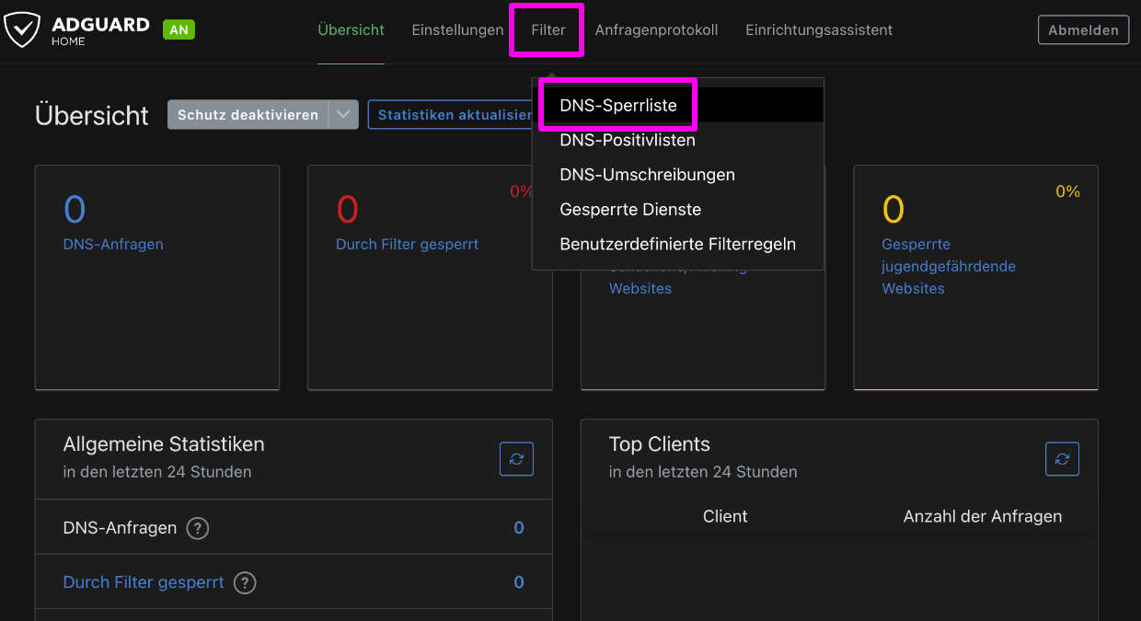This screenshot has height=621, width=1141.
Task: Refresh the Top Clients panel
Action: coord(1062,458)
